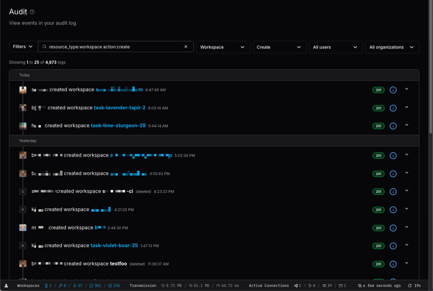Open the Filters dropdown
Screen dimensions: 433x291
[22, 47]
